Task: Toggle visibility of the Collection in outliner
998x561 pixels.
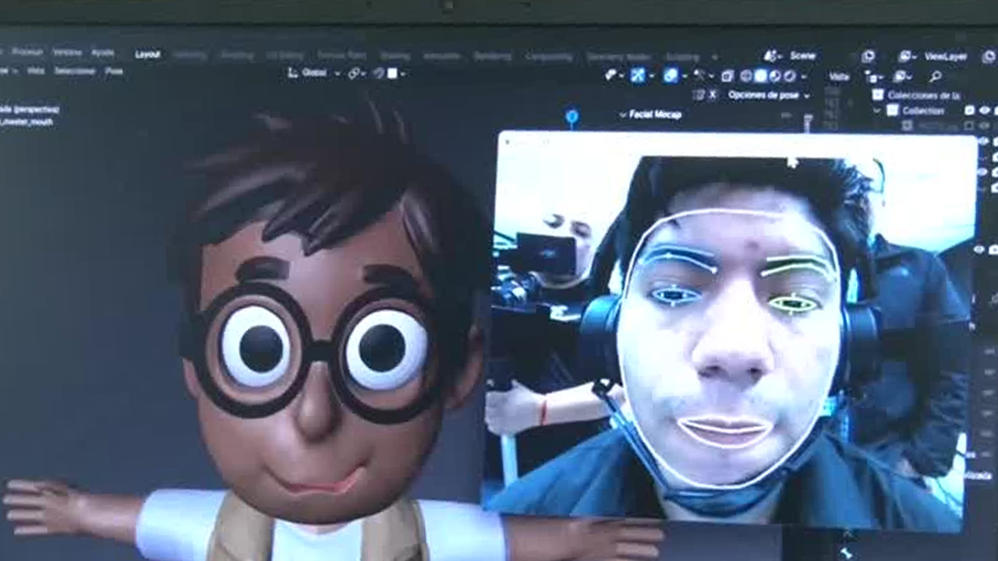Action: 984,110
